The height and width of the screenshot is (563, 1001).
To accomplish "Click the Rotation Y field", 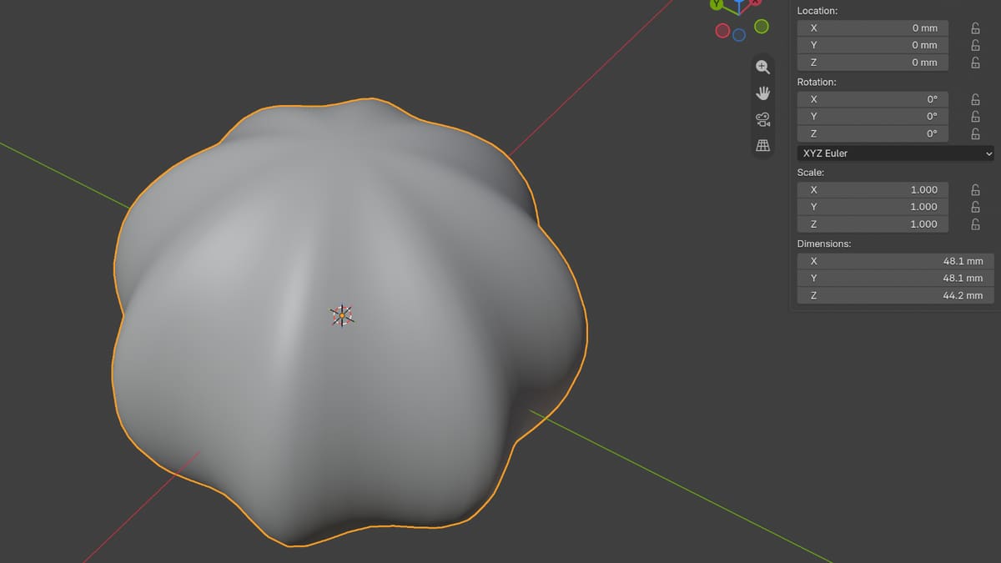I will pos(873,117).
